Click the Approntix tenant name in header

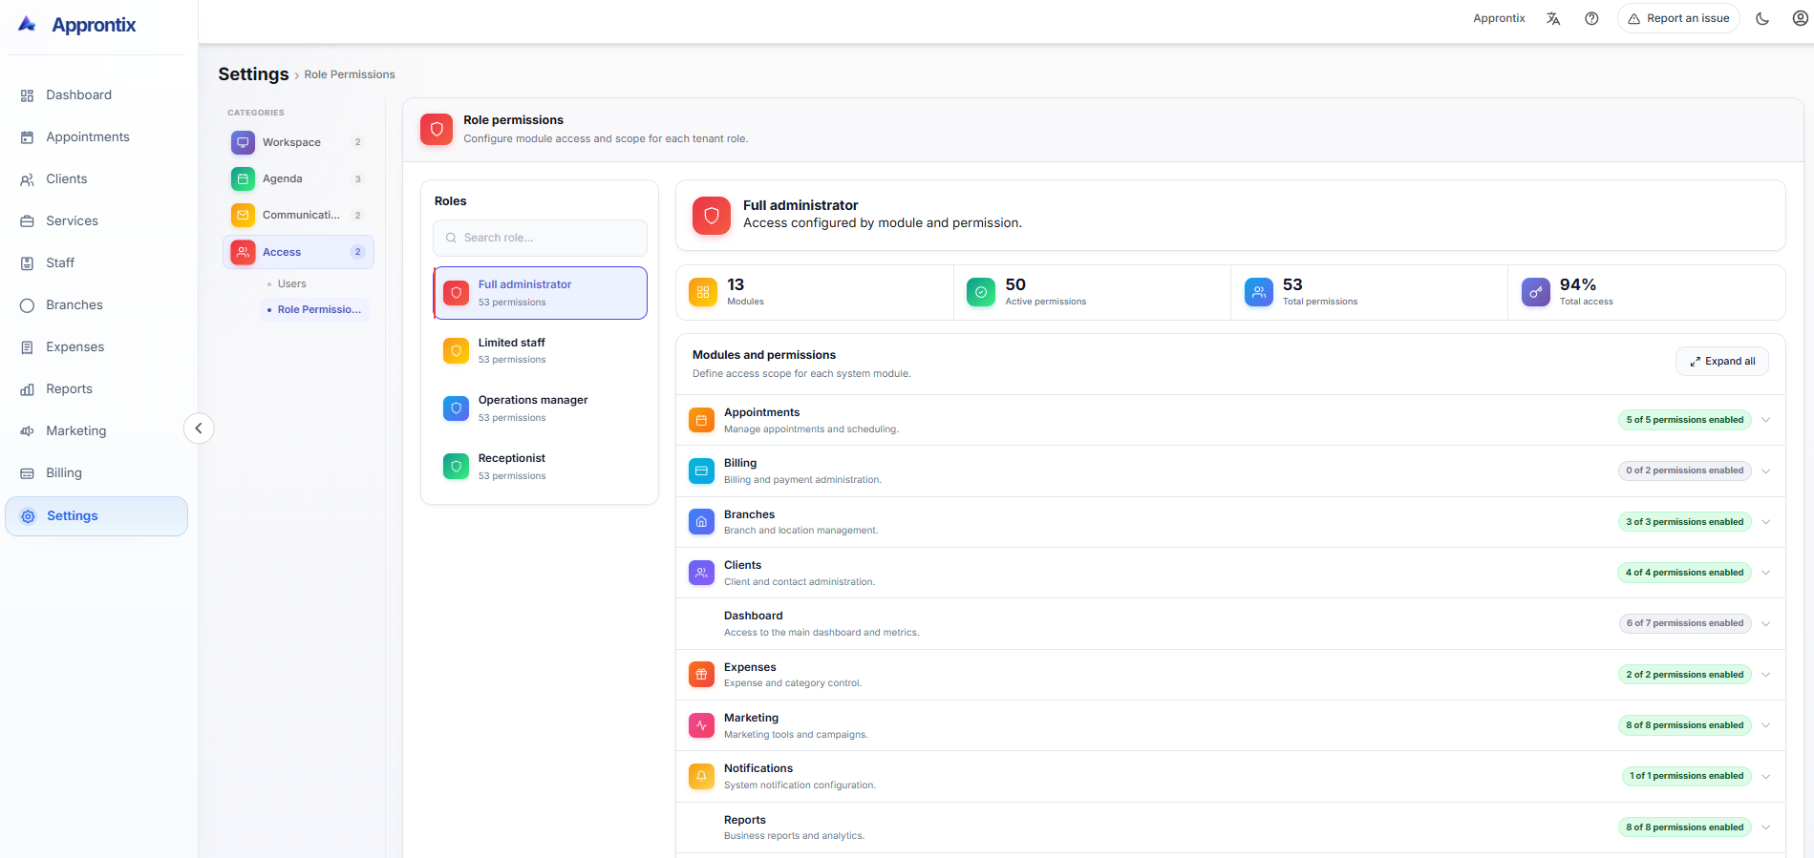pos(1499,18)
